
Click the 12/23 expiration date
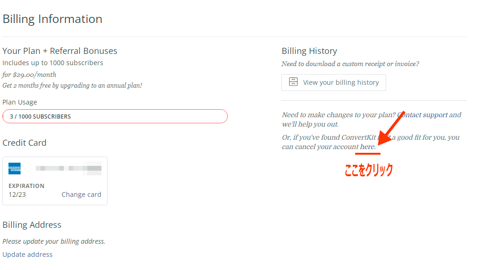click(x=17, y=195)
